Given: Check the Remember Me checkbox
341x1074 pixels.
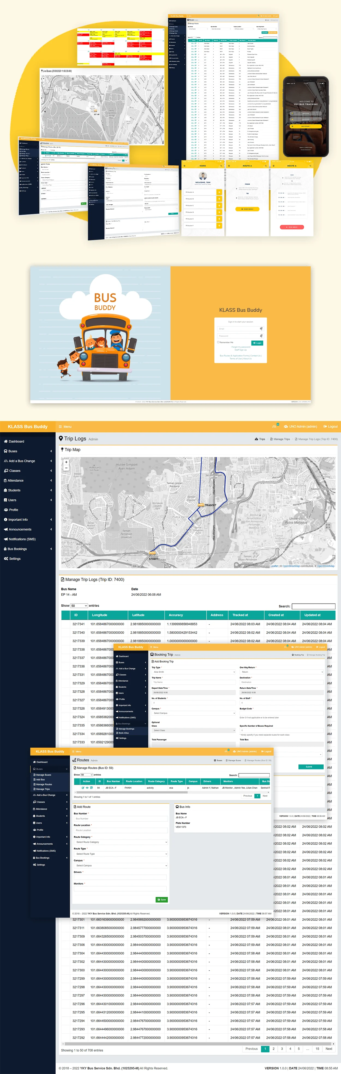Looking at the screenshot, I should coord(218,342).
